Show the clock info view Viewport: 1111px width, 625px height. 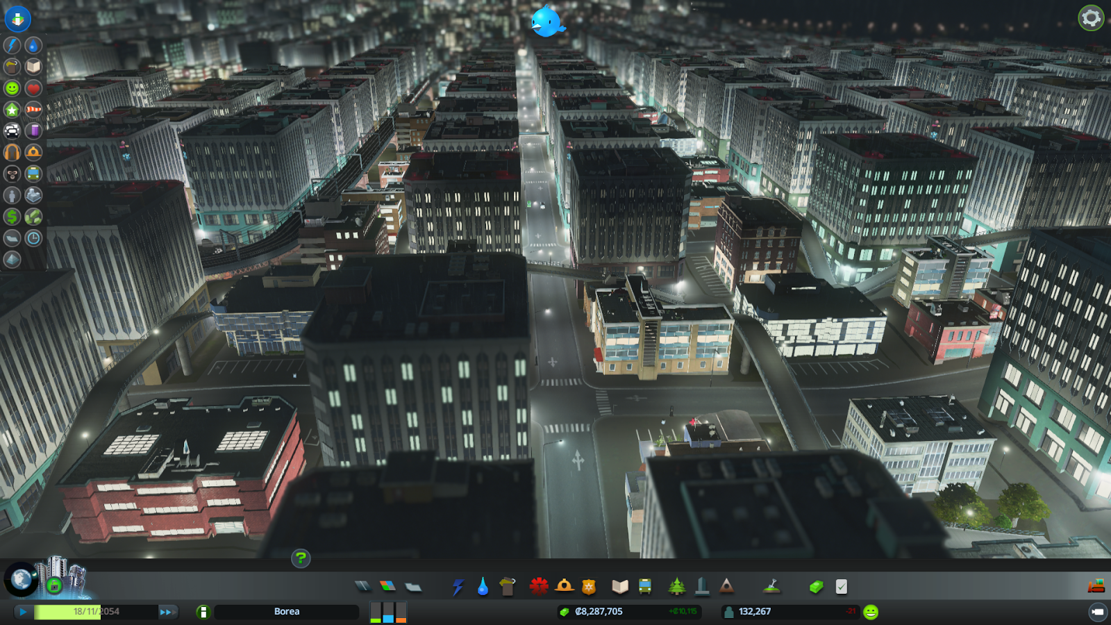tap(33, 238)
